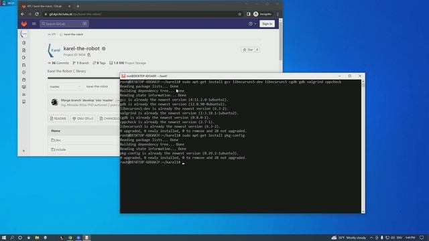Open the README button
The height and width of the screenshot is (241, 429).
pos(58,118)
